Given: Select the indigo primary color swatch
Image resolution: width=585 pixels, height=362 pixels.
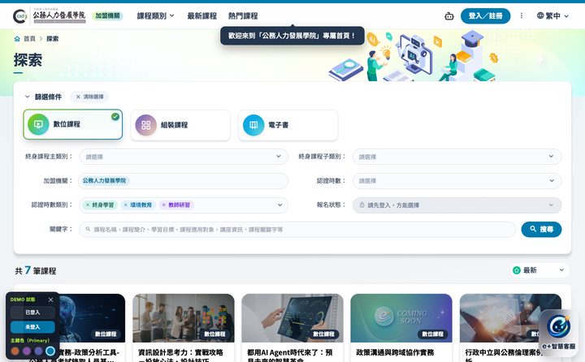Looking at the screenshot, I should (38, 351).
